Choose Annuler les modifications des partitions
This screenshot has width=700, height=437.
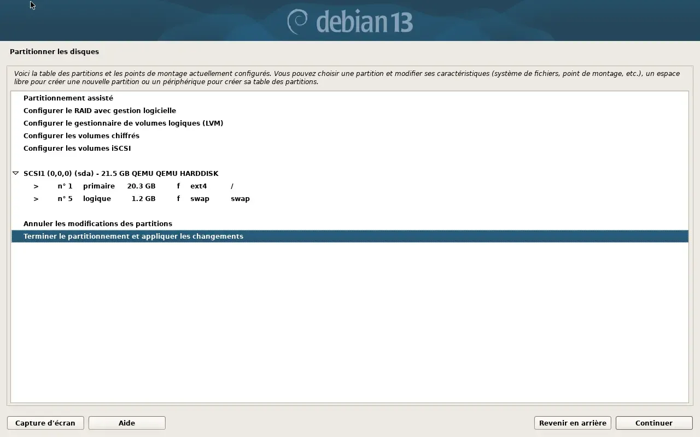point(349,224)
